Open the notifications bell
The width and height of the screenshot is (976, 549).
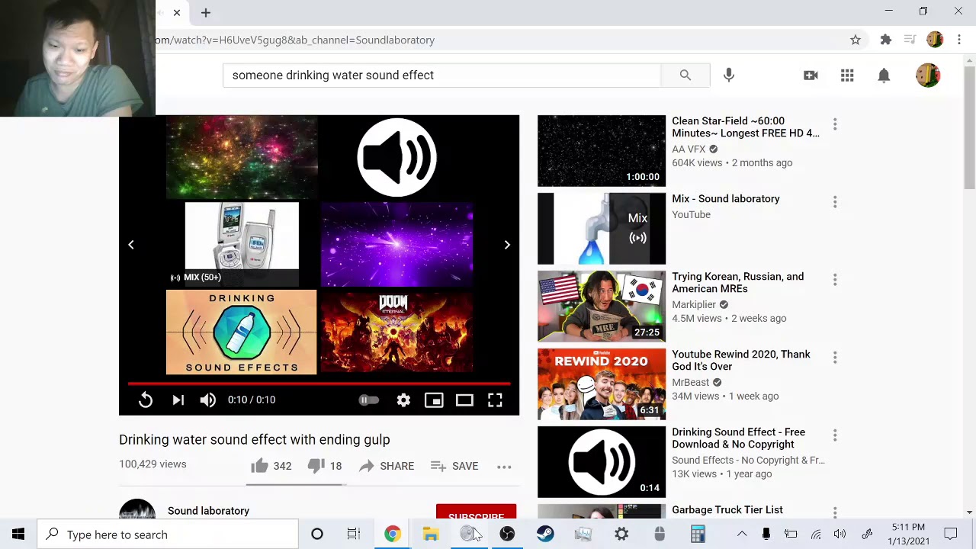click(x=884, y=75)
